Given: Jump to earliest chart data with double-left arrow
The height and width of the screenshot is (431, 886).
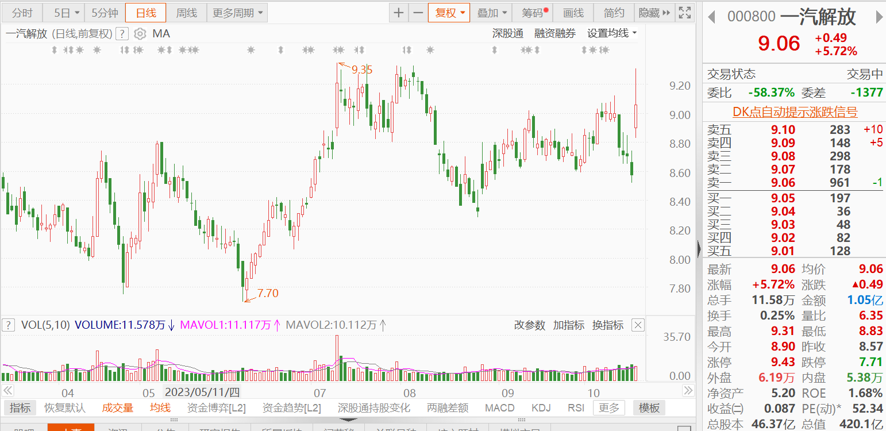Looking at the screenshot, I should tap(7, 391).
